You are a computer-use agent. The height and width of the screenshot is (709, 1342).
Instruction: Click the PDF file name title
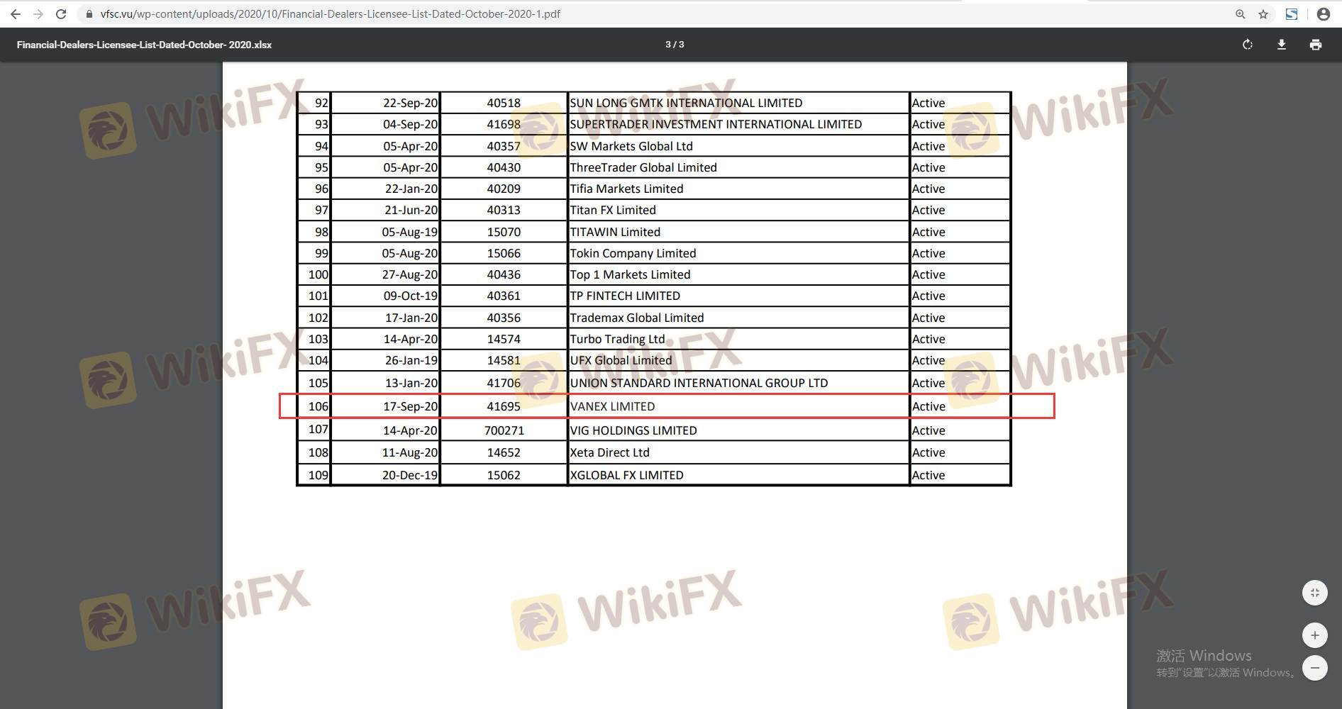click(x=144, y=45)
